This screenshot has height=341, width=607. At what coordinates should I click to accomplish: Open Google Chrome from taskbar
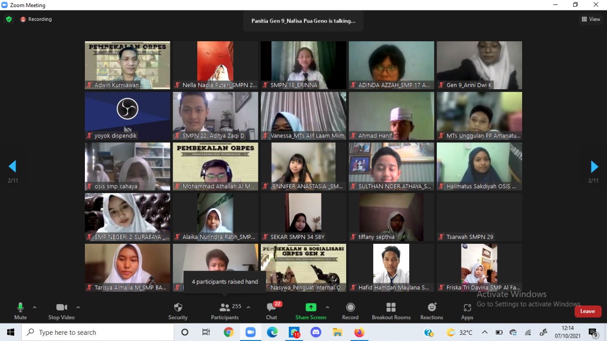tap(229, 332)
